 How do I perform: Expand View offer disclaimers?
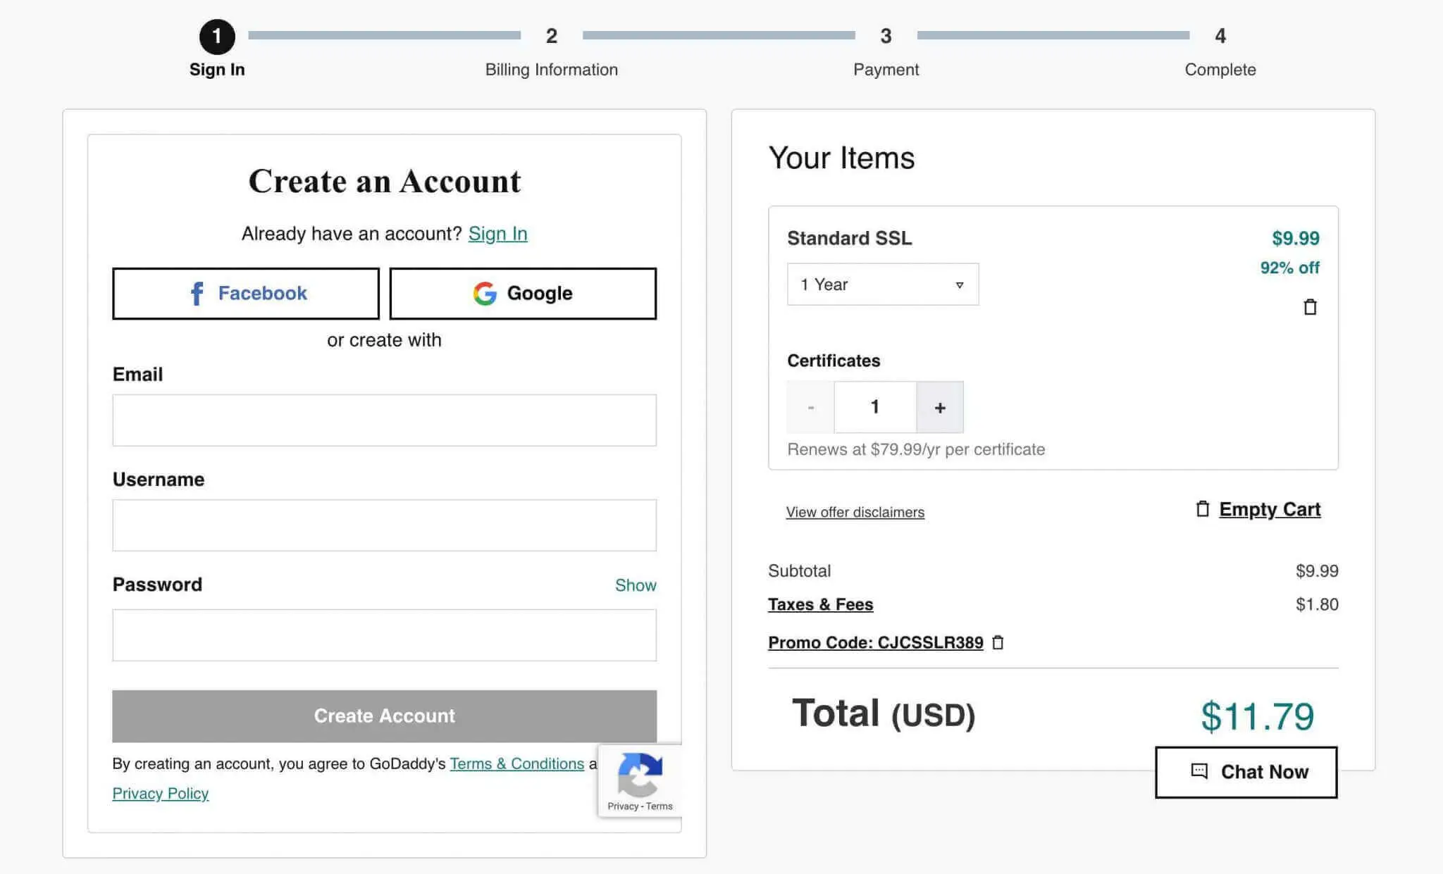coord(855,512)
